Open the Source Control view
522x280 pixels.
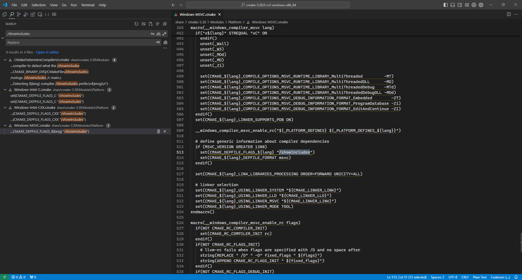click(x=19, y=14)
